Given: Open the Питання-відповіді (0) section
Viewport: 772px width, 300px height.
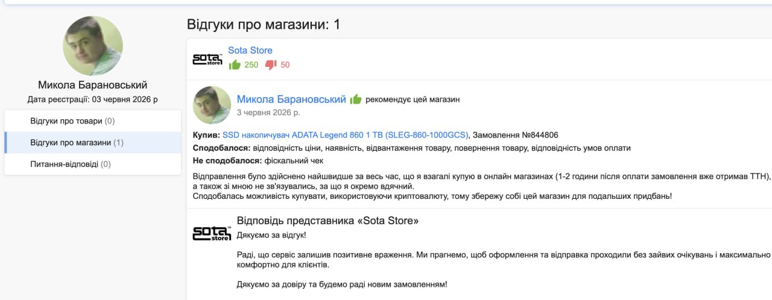Looking at the screenshot, I should pyautogui.click(x=92, y=164).
